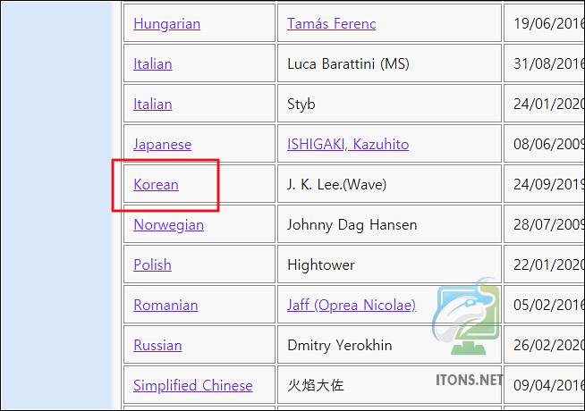The image size is (585, 411).
Task: Select Italian link in the Styb row
Action: 152,105
